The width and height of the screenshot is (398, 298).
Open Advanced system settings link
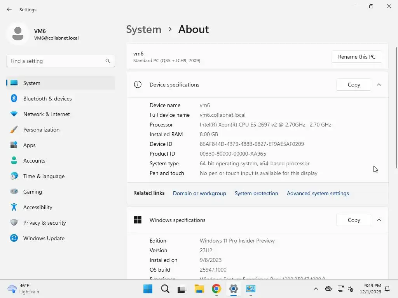(318, 193)
